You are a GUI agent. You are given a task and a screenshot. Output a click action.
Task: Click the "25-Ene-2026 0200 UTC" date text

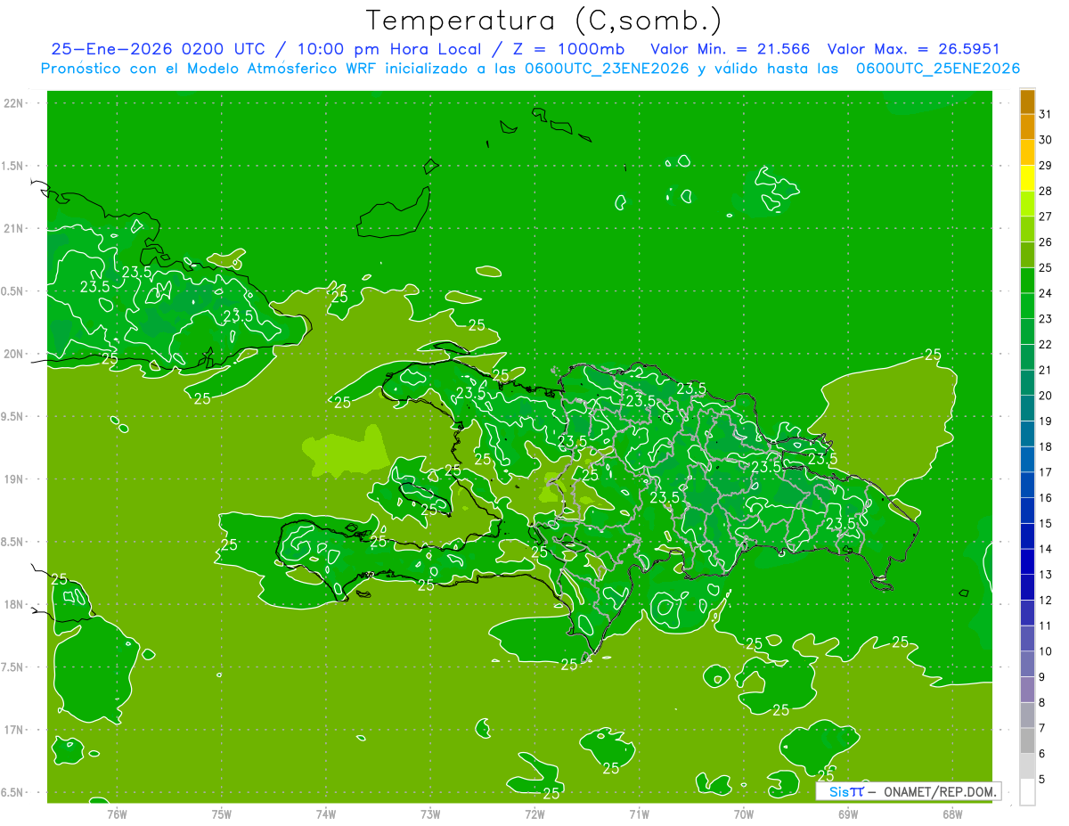click(x=158, y=49)
